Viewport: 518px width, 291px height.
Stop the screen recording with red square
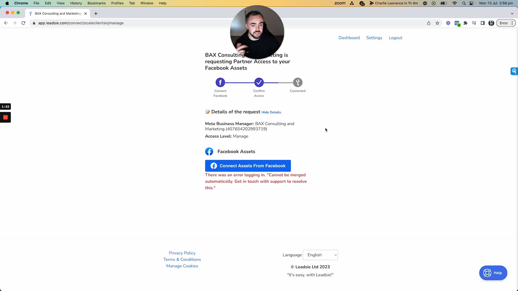(x=5, y=117)
